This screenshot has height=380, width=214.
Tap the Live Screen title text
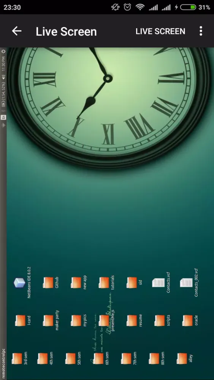point(66,32)
